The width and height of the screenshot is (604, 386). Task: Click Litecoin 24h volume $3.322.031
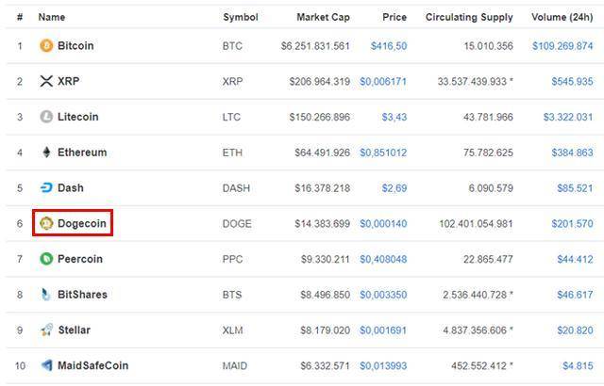click(x=567, y=117)
